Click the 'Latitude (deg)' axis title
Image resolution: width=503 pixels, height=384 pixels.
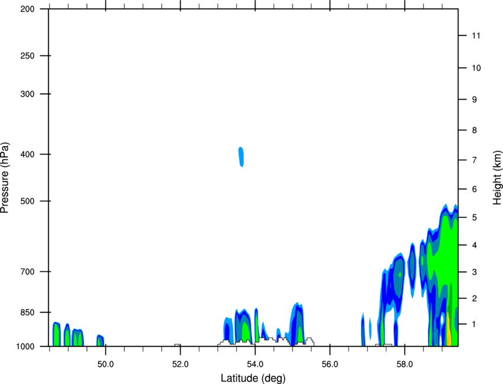(253, 378)
